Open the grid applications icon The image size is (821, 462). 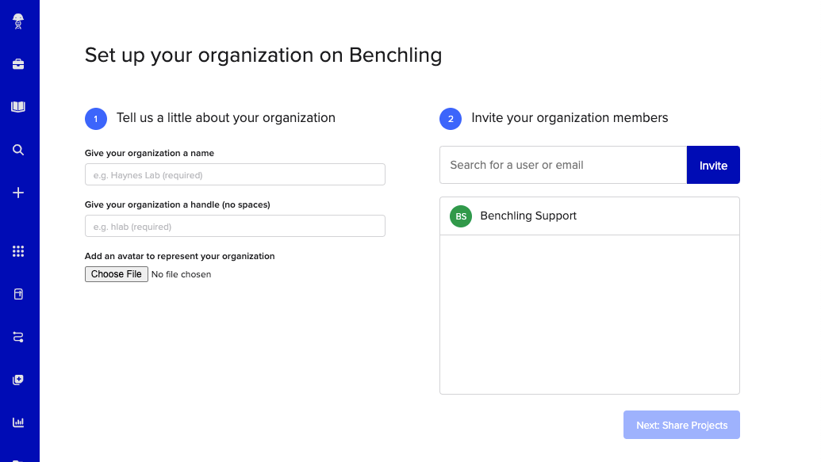click(18, 251)
